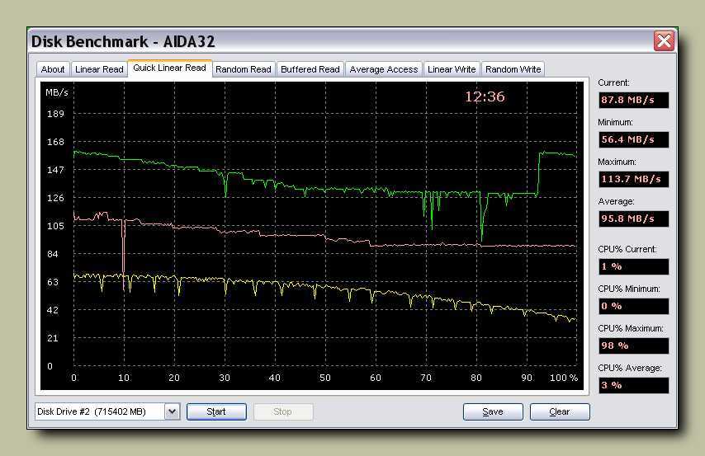Switch to the Random Read tab

(244, 69)
